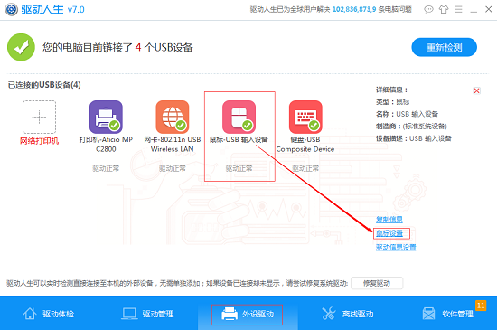The width and height of the screenshot is (497, 330).
Task: Select the Aficio MP C2800 printer icon
Action: (x=106, y=117)
